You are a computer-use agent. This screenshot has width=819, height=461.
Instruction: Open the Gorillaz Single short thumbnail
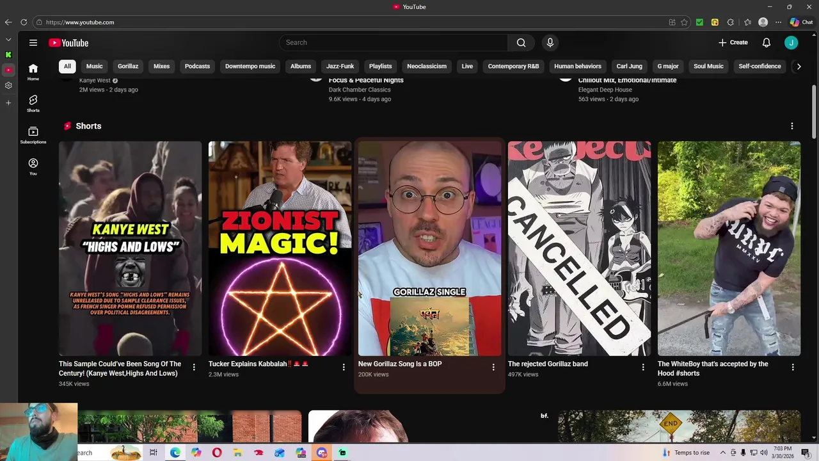point(429,248)
